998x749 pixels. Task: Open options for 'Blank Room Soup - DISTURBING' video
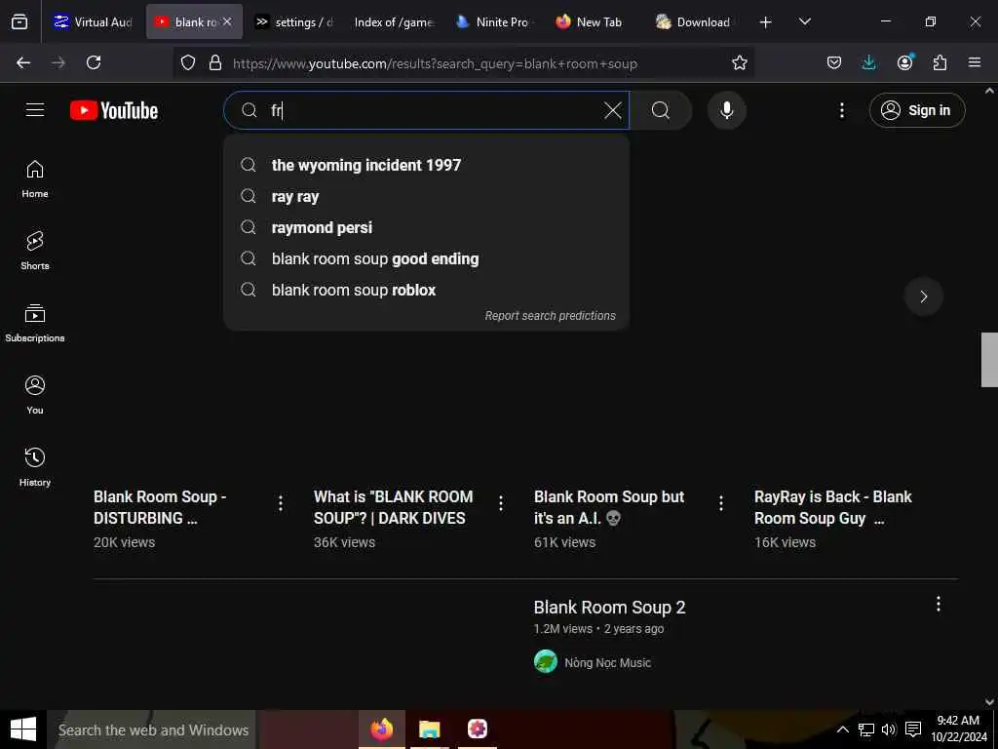(281, 504)
